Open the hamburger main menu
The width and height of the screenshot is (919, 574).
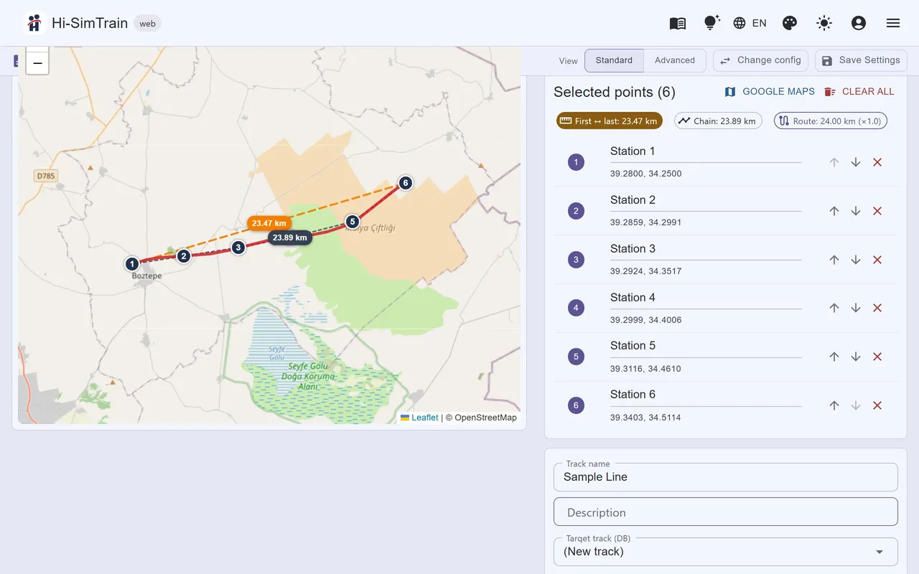[x=893, y=23]
